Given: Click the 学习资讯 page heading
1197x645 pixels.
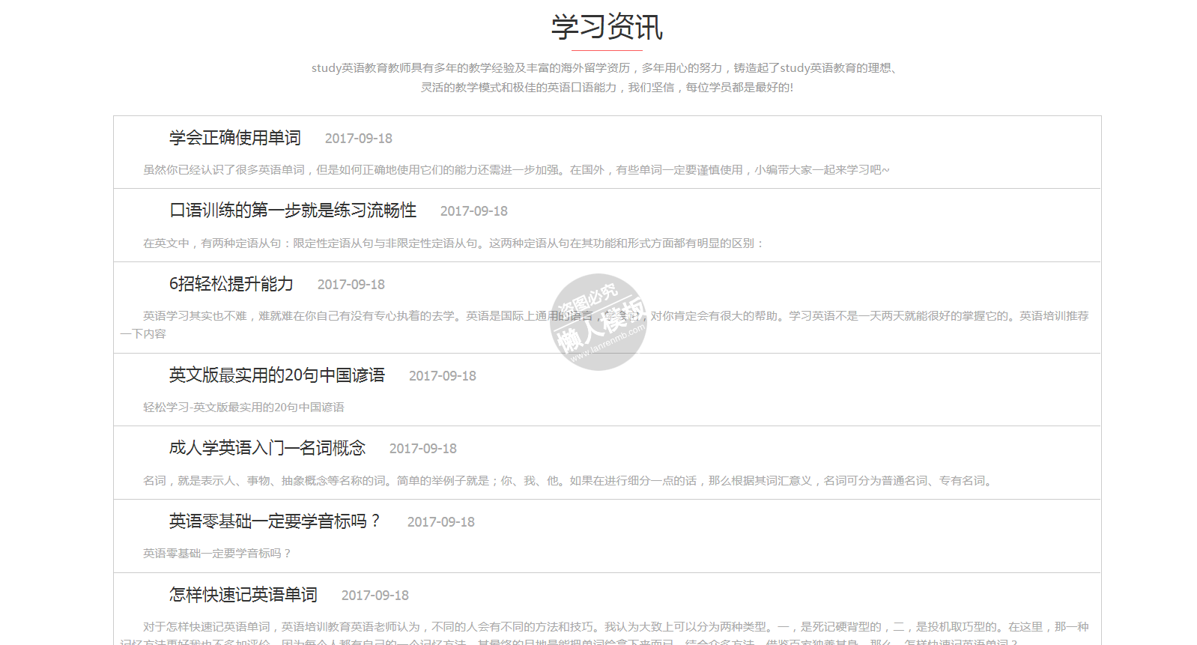Looking at the screenshot, I should (x=607, y=27).
